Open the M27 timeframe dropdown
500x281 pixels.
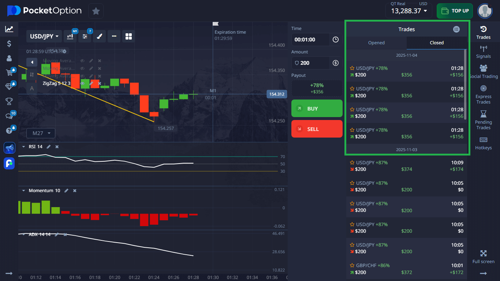pyautogui.click(x=41, y=133)
